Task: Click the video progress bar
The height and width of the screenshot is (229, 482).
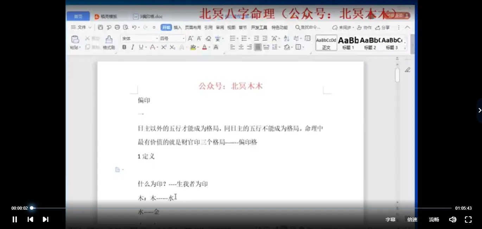Action: pos(241,208)
